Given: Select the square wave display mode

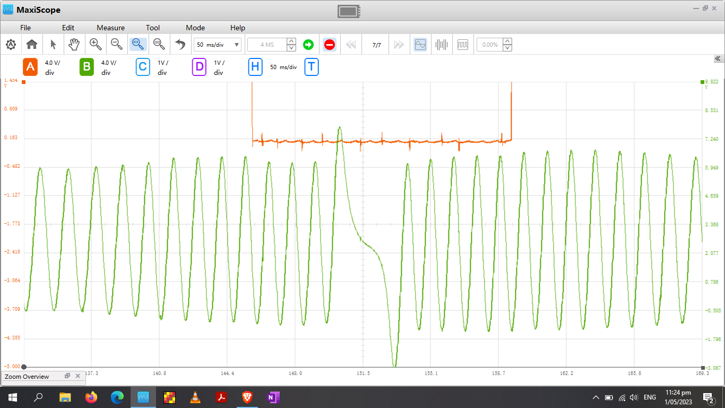Looking at the screenshot, I should [463, 45].
